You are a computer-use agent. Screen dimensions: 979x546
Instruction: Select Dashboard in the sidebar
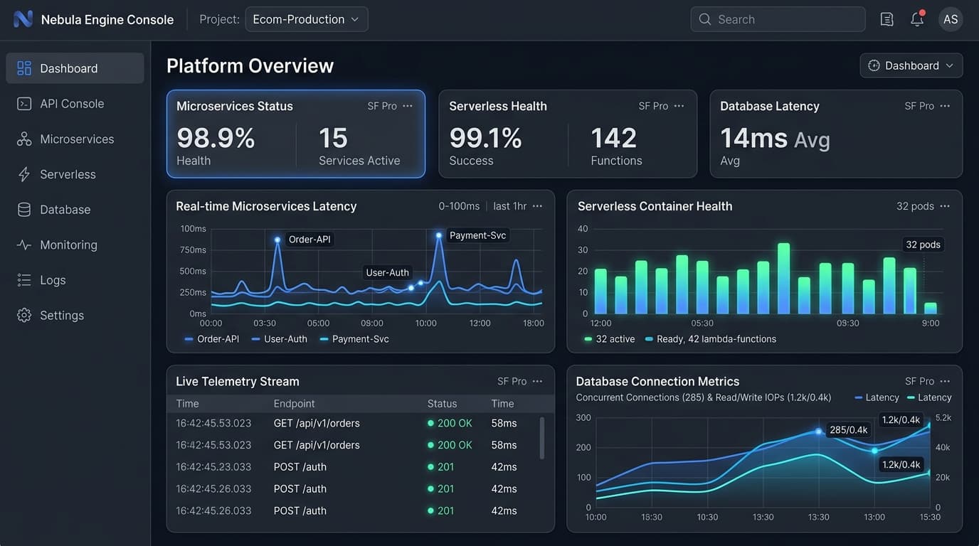pos(75,68)
